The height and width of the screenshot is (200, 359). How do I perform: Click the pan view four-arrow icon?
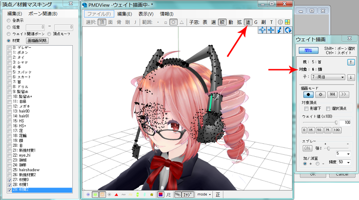[x=271, y=30]
